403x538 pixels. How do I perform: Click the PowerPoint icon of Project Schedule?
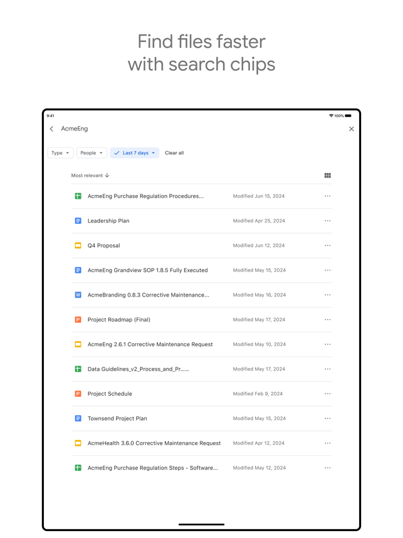[x=78, y=394]
